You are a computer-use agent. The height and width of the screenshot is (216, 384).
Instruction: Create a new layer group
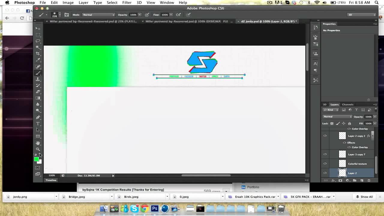355,180
